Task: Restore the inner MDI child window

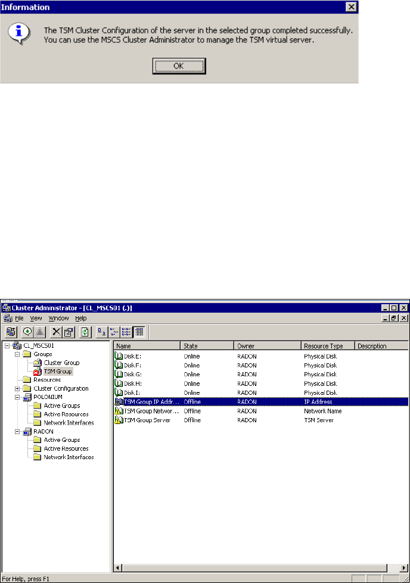Action: click(394, 318)
